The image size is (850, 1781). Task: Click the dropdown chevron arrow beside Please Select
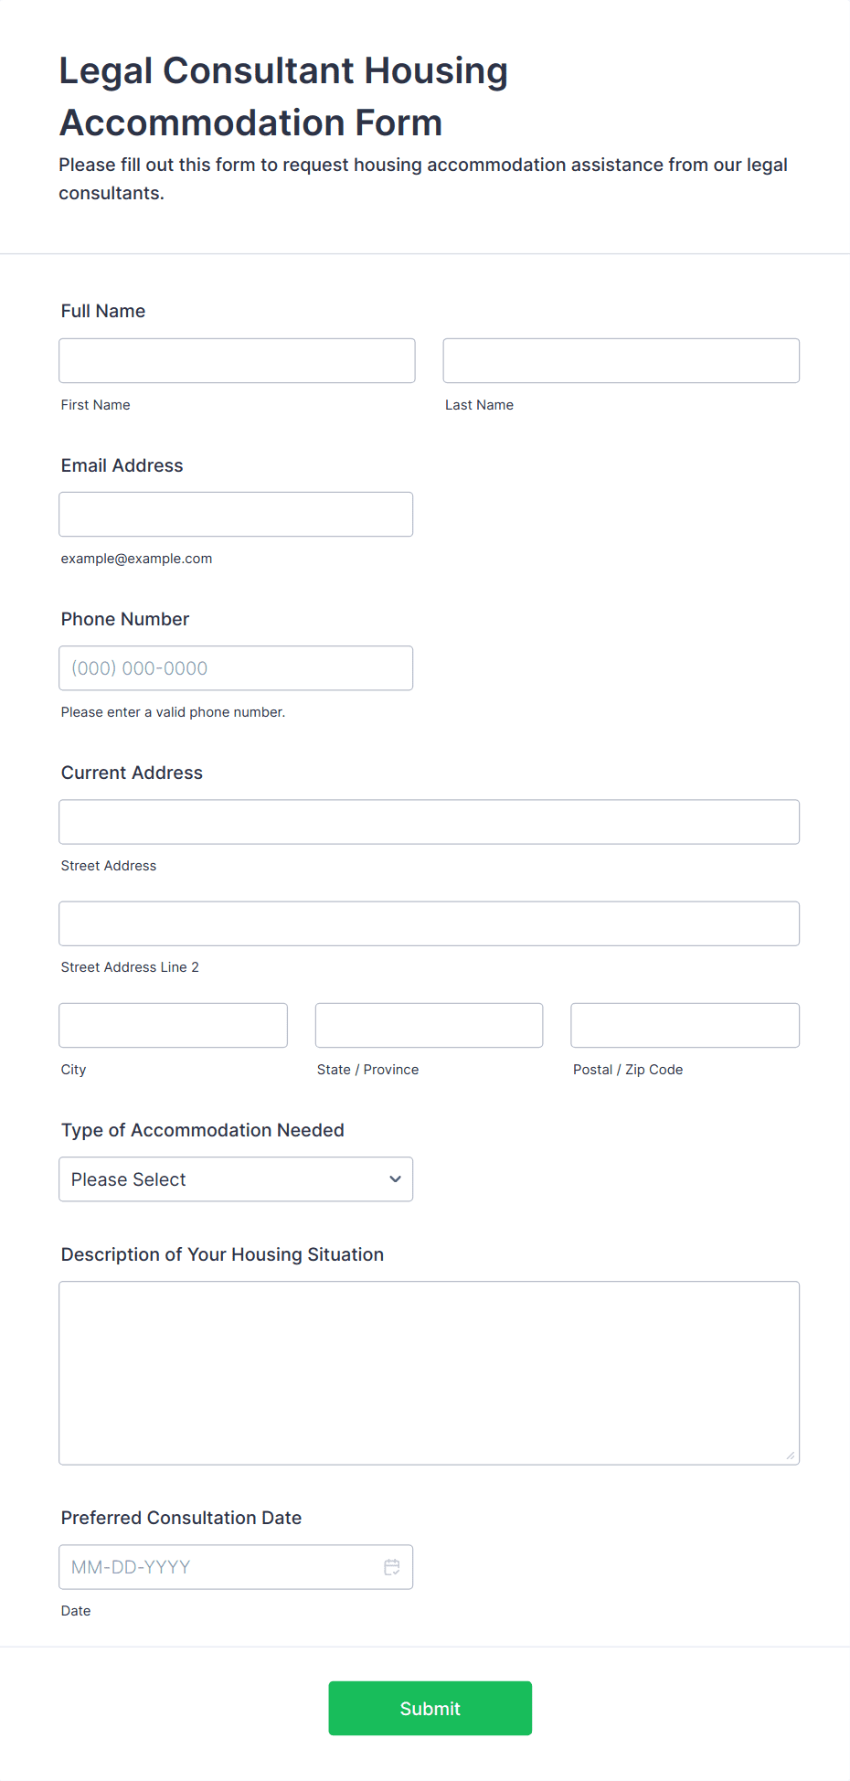click(395, 1179)
